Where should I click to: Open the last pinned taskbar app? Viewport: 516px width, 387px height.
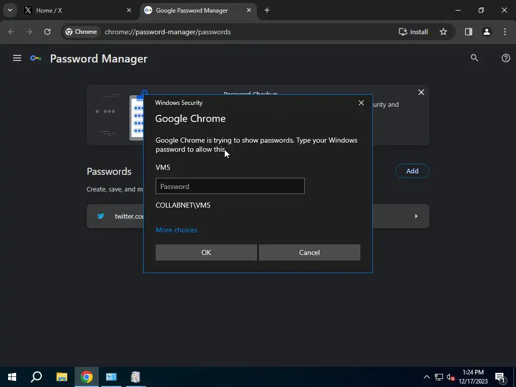coord(136,377)
